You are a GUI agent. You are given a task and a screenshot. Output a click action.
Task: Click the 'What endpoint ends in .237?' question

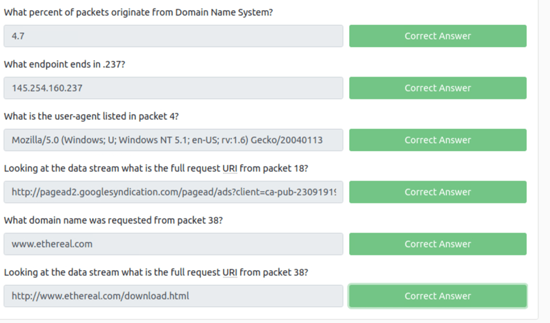click(64, 65)
